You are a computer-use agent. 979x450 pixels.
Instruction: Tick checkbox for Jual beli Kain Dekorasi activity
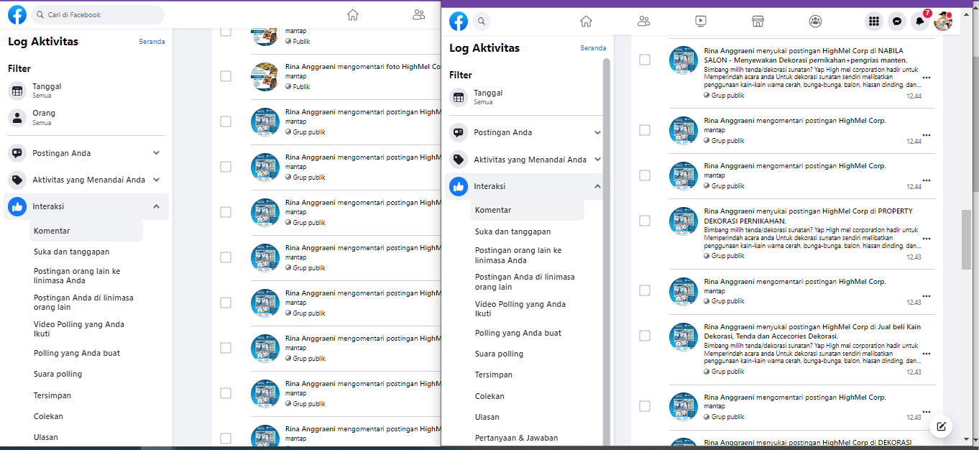click(645, 336)
